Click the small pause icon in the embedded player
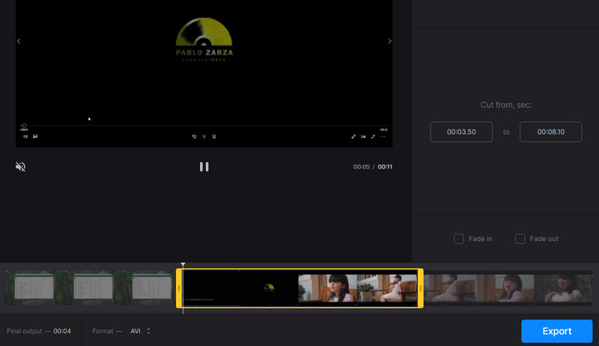 (x=204, y=137)
